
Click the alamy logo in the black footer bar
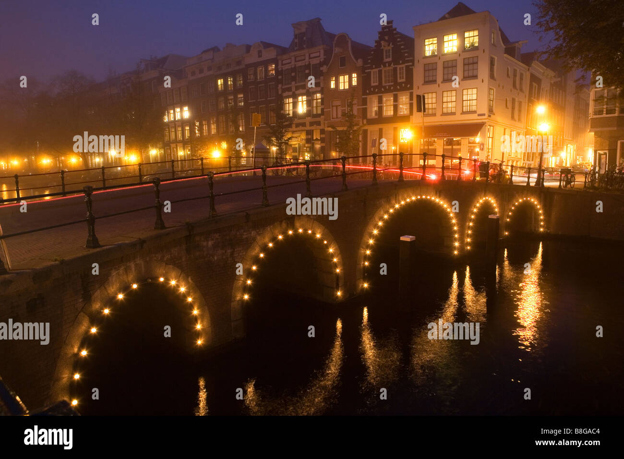pos(48,437)
